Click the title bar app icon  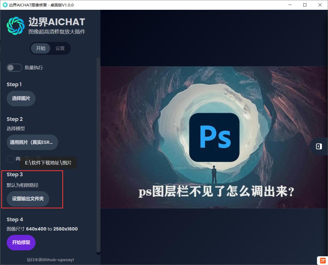[5, 5]
